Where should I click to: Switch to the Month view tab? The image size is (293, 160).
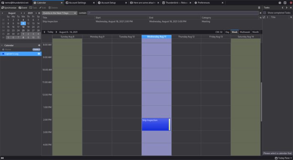[255, 32]
